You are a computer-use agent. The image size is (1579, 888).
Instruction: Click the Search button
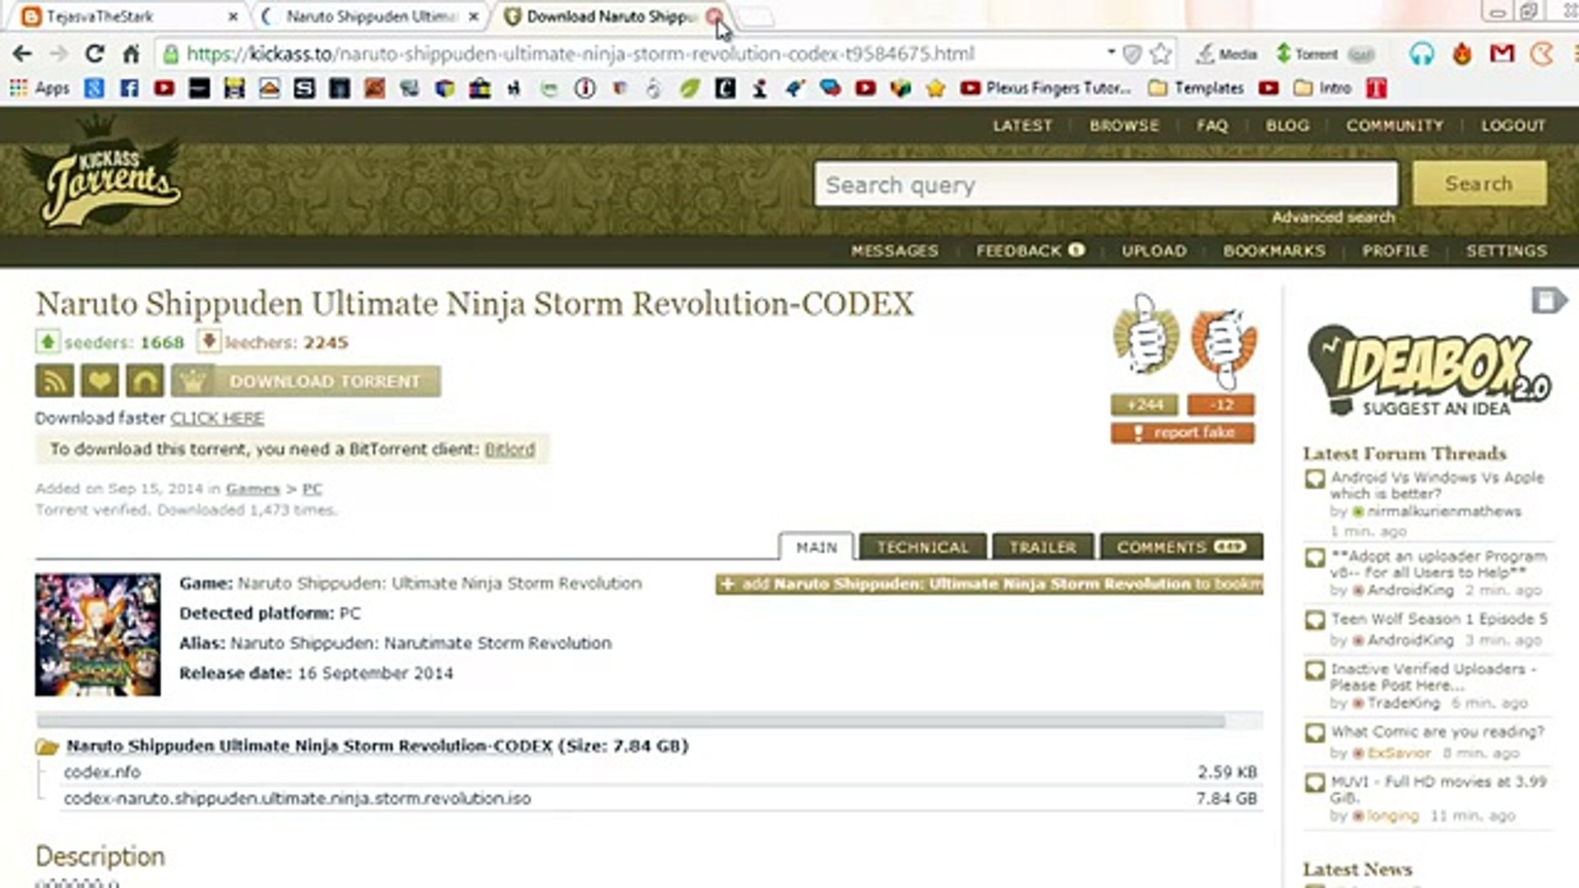[1479, 183]
